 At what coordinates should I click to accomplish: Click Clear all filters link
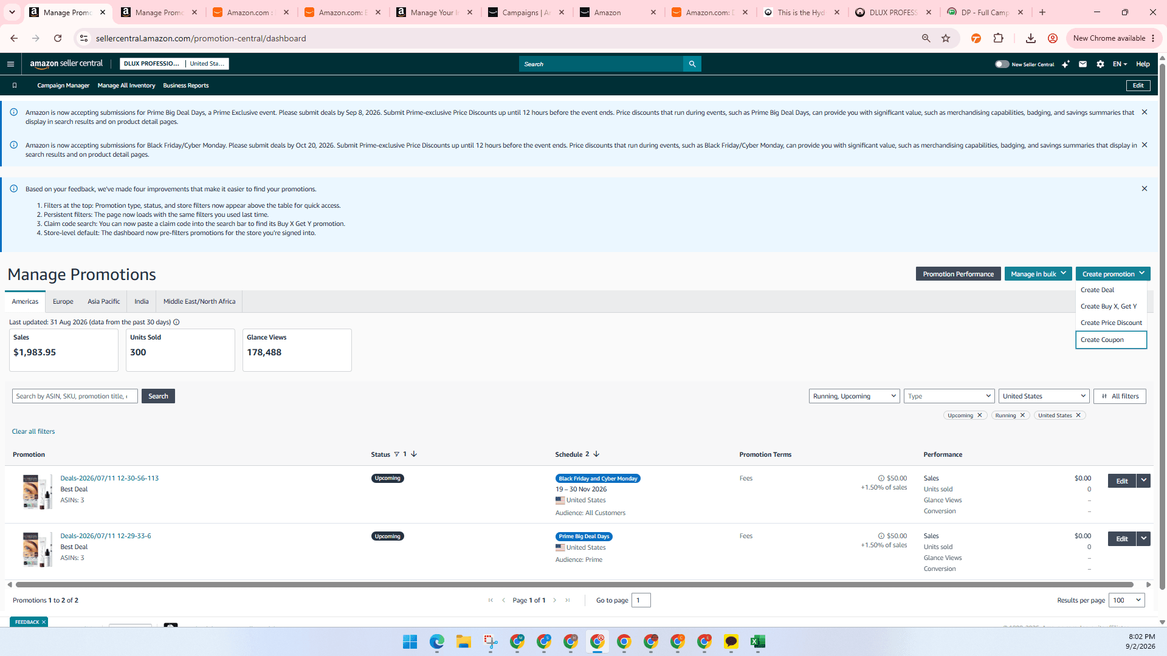[x=33, y=432]
